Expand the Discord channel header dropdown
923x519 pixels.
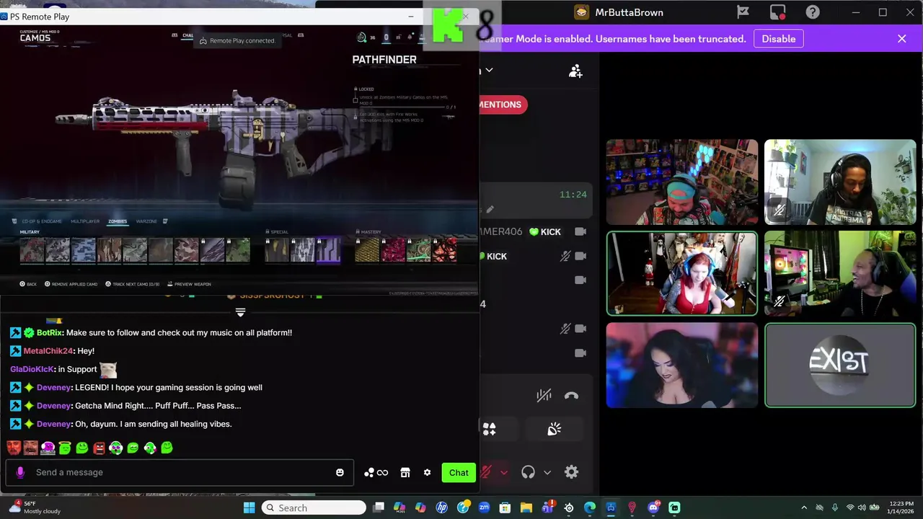489,70
